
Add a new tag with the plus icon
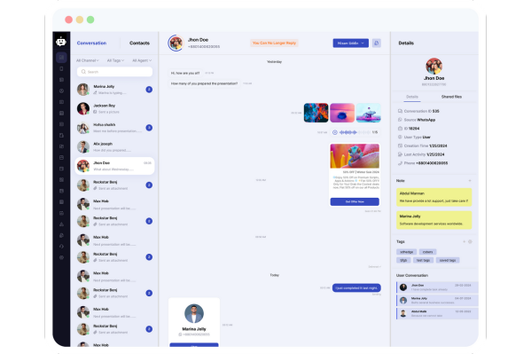(464, 241)
